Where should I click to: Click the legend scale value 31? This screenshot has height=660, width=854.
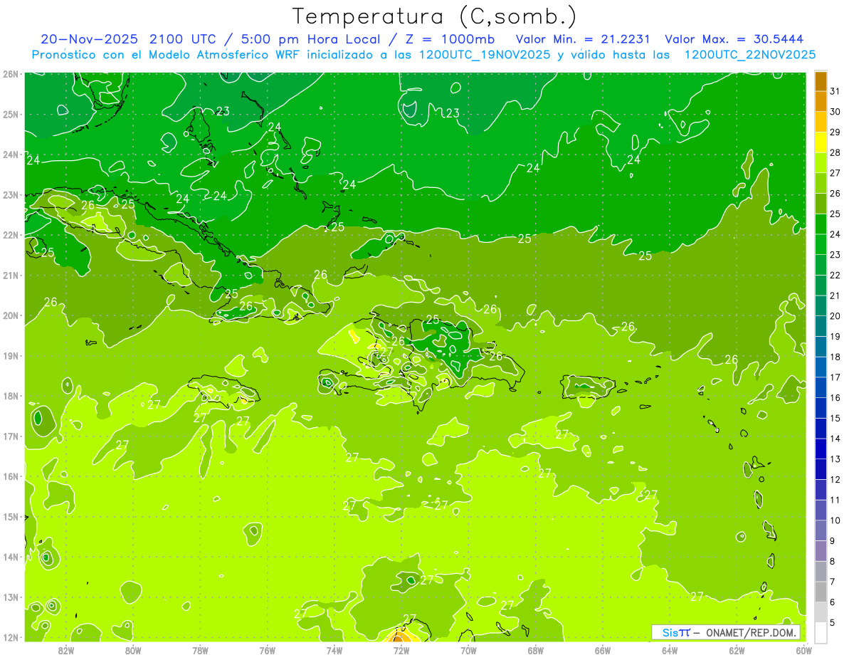[x=835, y=91]
